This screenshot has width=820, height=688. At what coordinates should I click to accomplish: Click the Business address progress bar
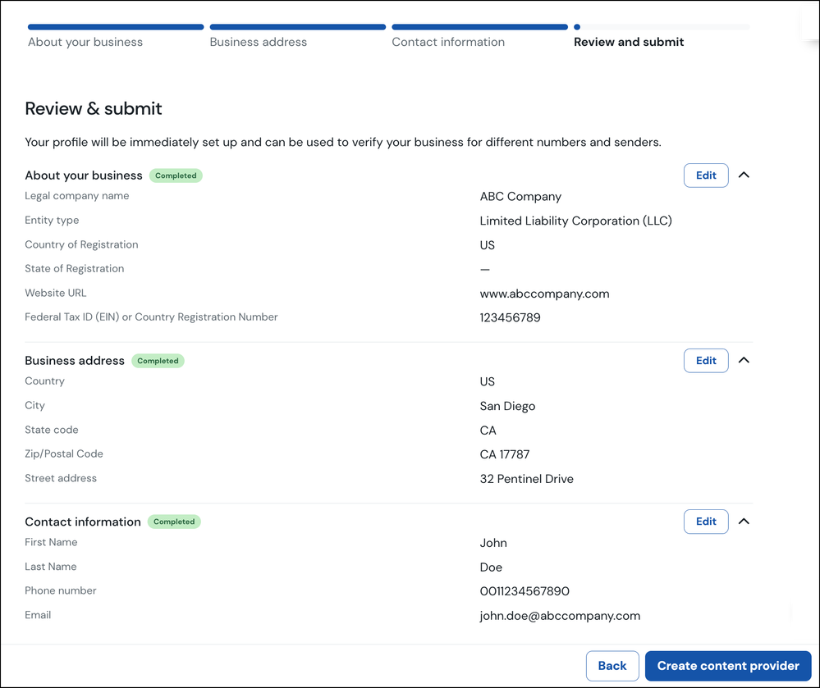click(x=298, y=26)
